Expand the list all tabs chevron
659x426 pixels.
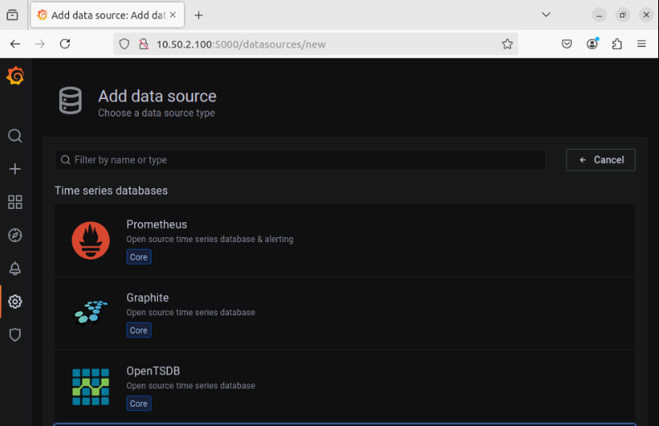point(546,15)
